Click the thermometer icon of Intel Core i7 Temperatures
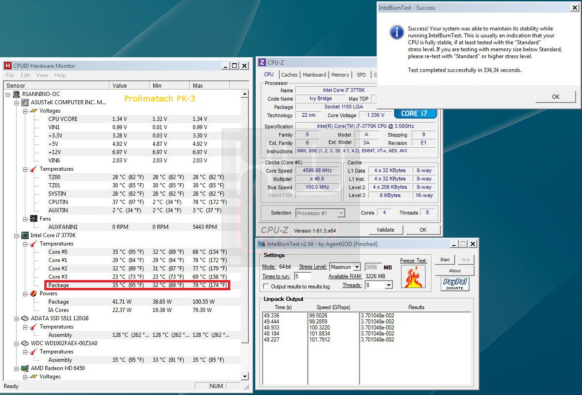The image size is (582, 395). (x=34, y=244)
